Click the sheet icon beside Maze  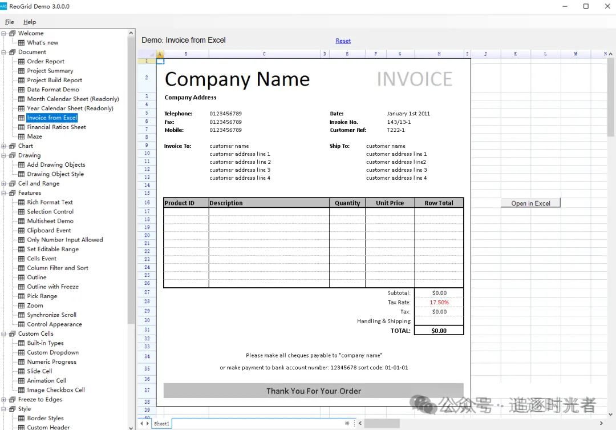(x=22, y=136)
